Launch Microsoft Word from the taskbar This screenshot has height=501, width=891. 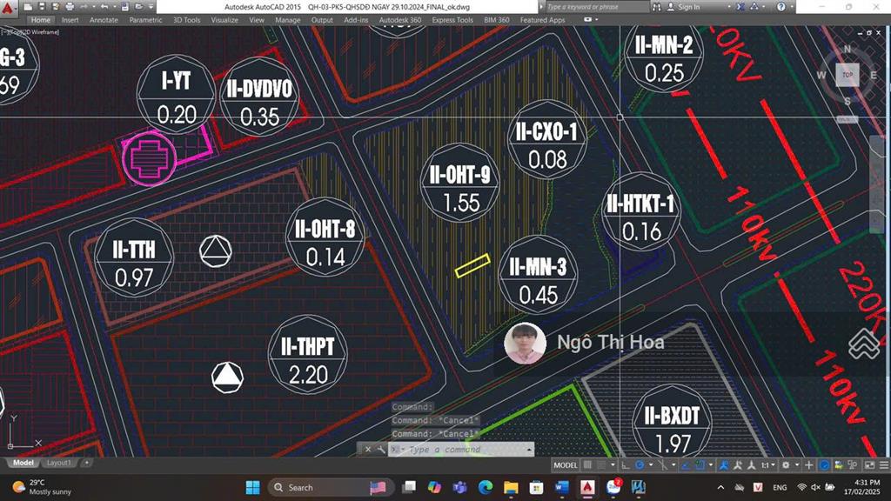(x=561, y=487)
